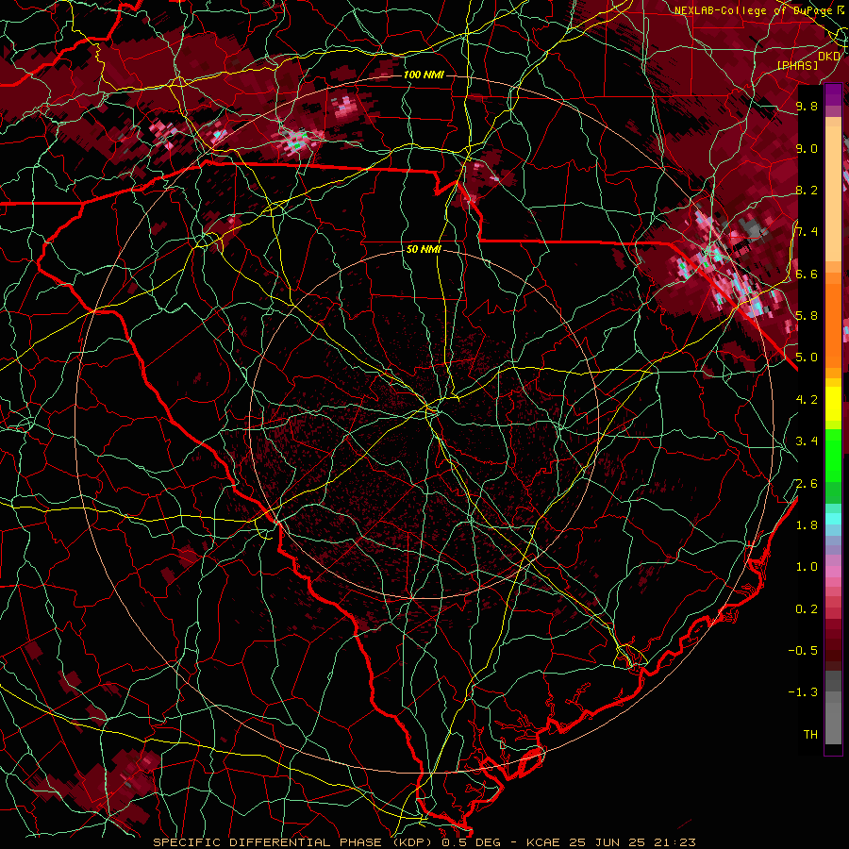Click the 1.8 scale value

tap(807, 525)
